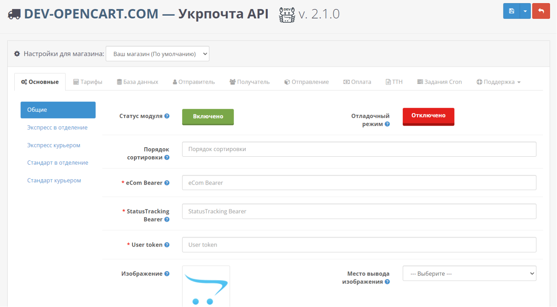557x307 pixels.
Task: Open the Задания Cron tab
Action: click(x=440, y=82)
